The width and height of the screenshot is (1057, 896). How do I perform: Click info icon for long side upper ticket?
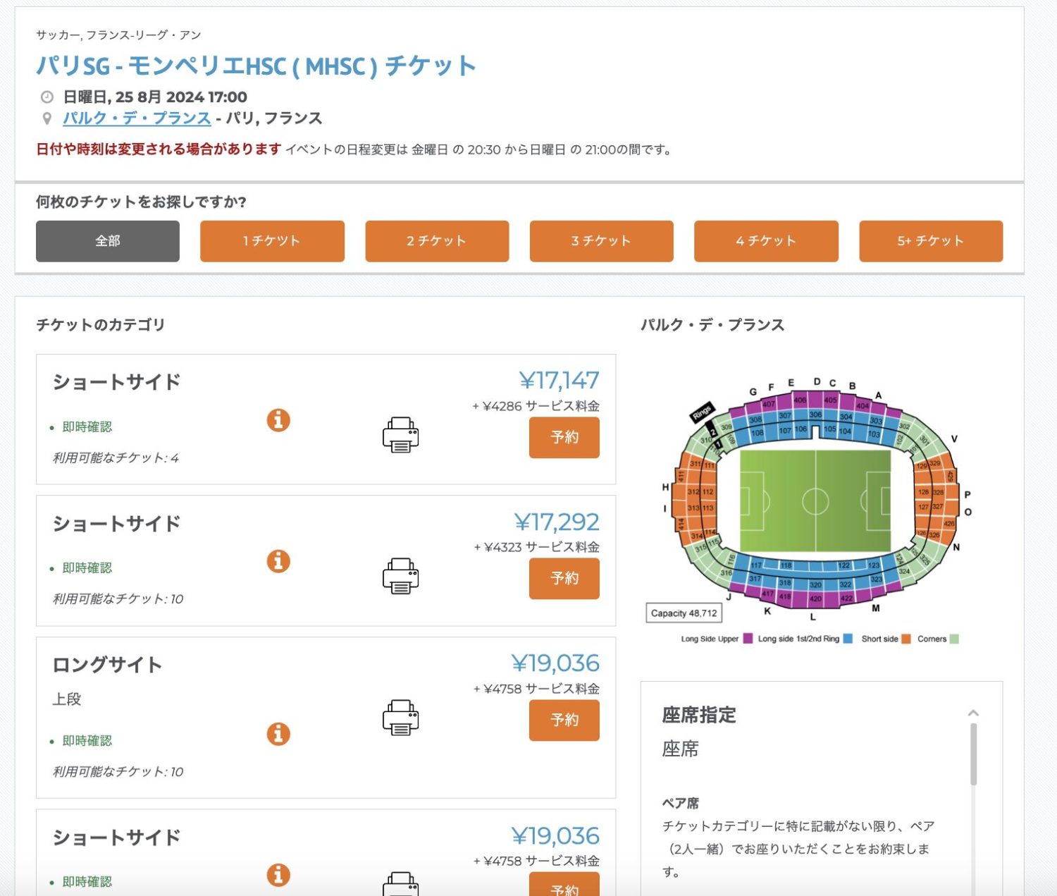point(278,734)
